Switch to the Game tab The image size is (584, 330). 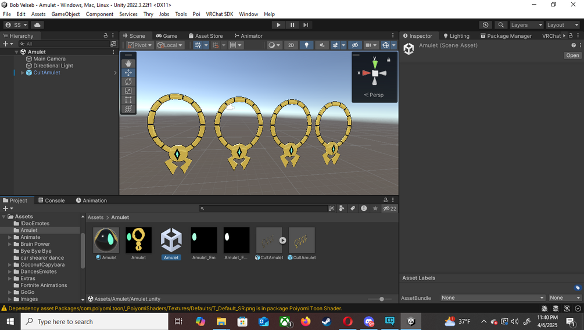167,36
